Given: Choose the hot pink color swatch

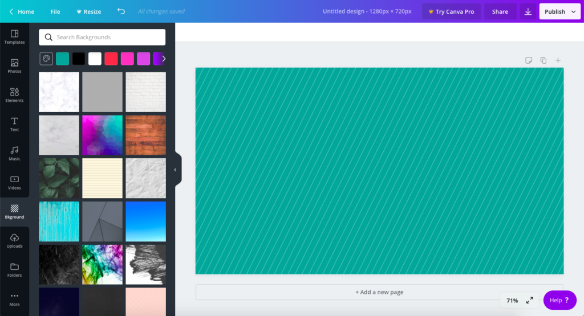Looking at the screenshot, I should point(127,59).
